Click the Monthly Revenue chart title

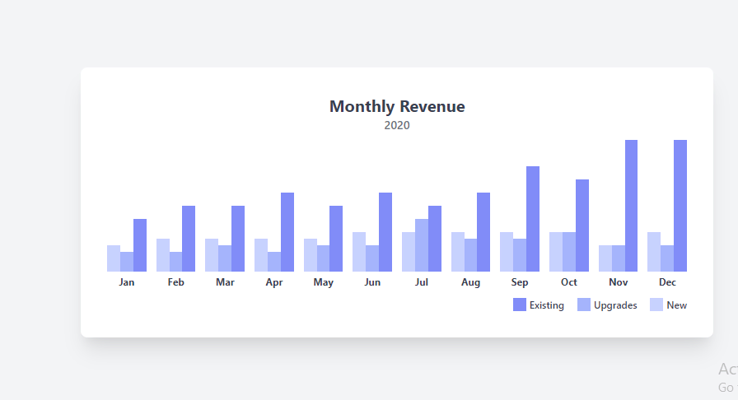[x=397, y=106]
